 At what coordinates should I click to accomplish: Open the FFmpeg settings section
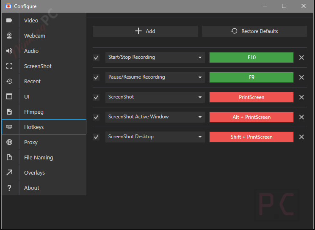tap(34, 112)
